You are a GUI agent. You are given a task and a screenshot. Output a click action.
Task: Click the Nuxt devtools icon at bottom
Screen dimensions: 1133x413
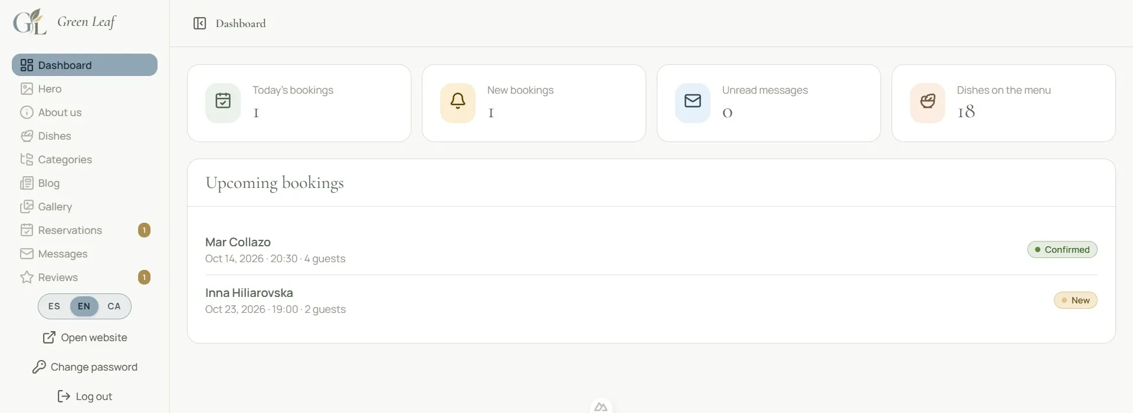[x=601, y=407]
